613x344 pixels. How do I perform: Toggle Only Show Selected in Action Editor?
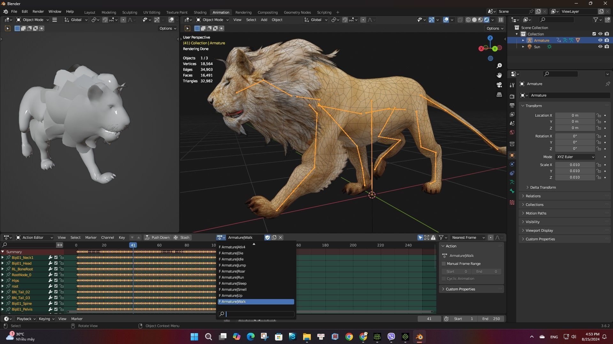tap(420, 238)
